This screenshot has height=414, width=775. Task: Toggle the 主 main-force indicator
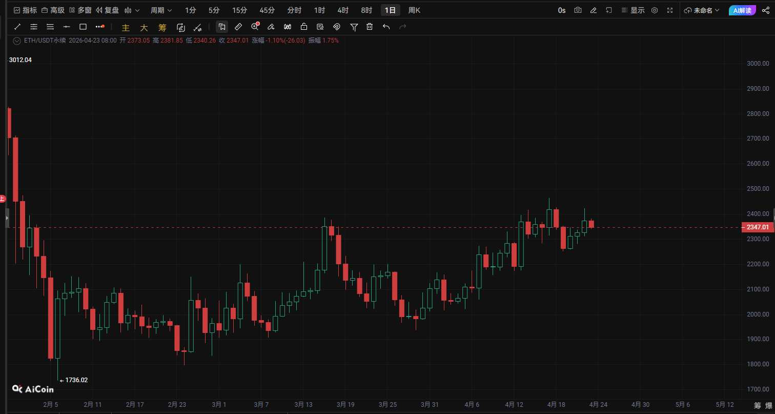126,27
